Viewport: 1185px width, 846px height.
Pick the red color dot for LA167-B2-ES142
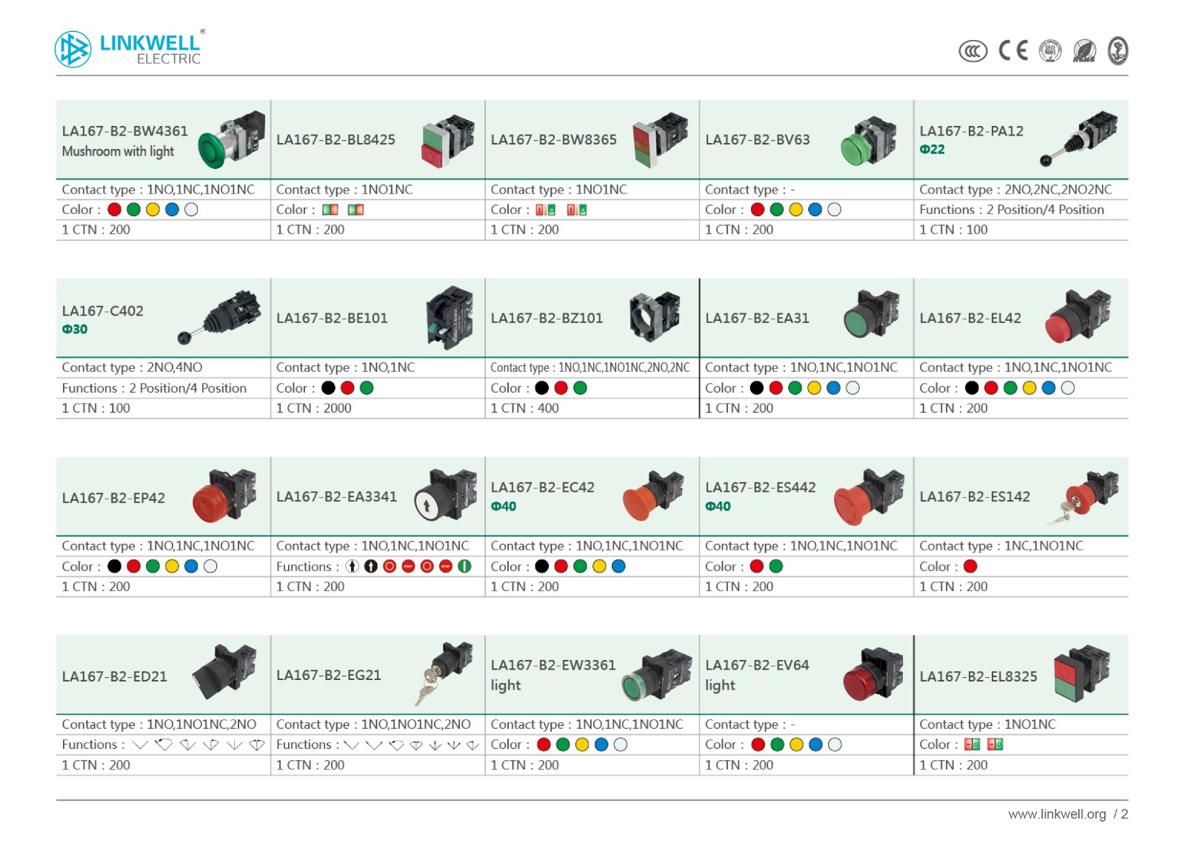(971, 567)
